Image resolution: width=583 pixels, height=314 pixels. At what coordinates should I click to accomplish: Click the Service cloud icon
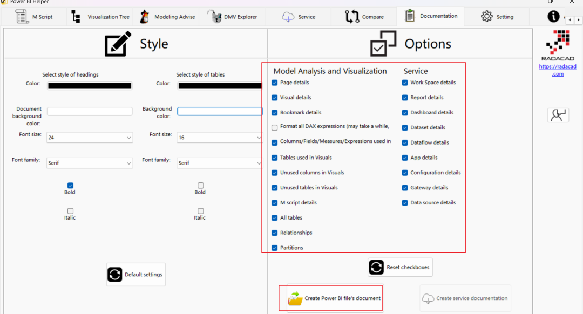pyautogui.click(x=288, y=17)
